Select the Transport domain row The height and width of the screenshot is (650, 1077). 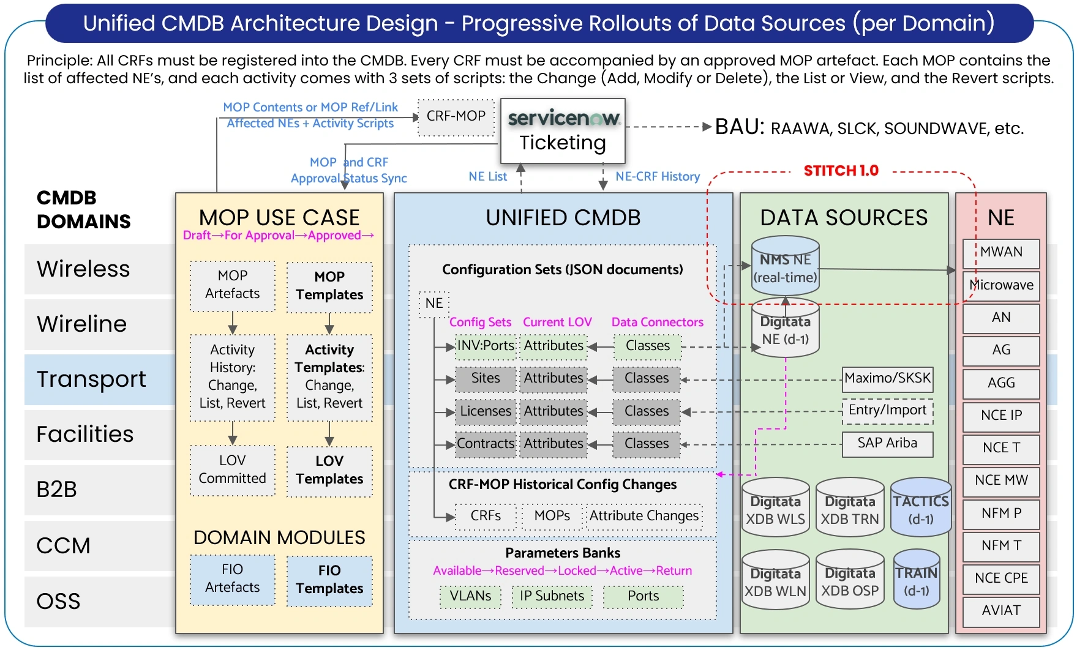(100, 379)
